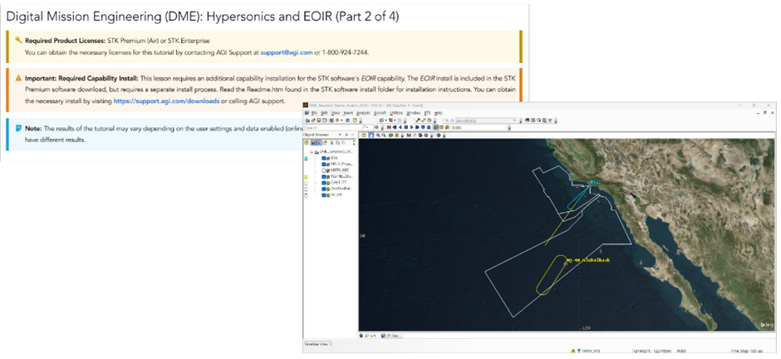Toggle the checkbox of the second tree object
This screenshot has width=781, height=359.
click(324, 165)
